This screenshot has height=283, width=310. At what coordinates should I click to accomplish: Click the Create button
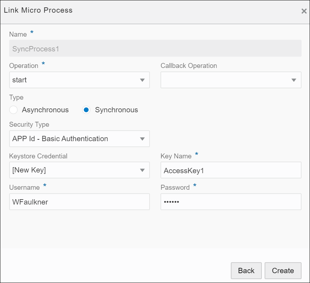(283, 271)
